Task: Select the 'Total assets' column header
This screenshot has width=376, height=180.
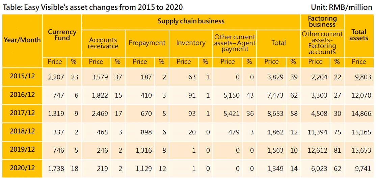Action: 359,35
